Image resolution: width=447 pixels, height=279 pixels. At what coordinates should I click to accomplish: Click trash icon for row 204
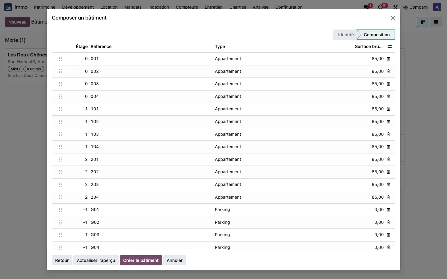[x=388, y=197]
